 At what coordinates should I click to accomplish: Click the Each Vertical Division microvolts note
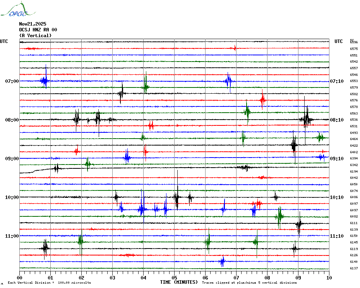[x=49, y=283]
